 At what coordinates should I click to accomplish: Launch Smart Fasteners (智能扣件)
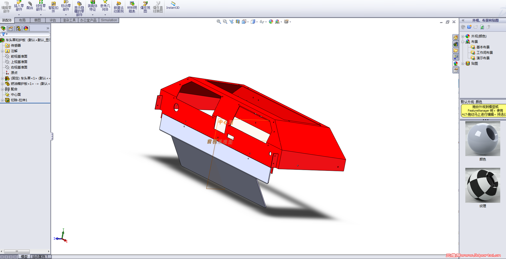click(x=53, y=7)
